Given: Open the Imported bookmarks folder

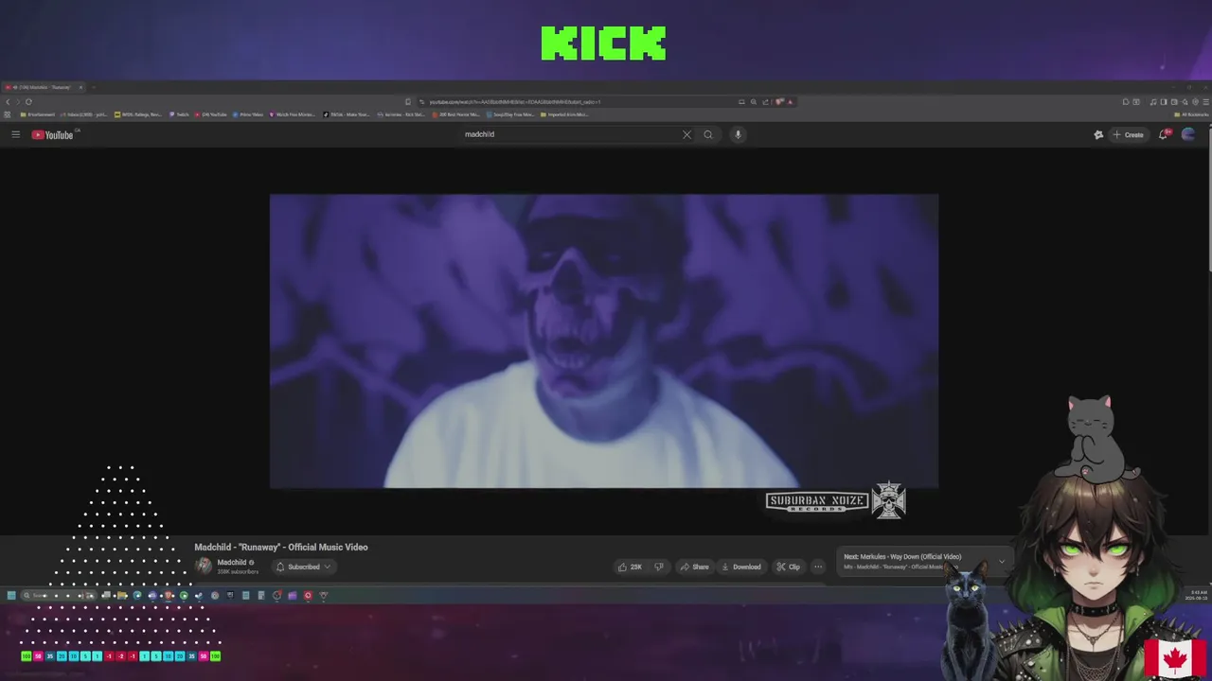Looking at the screenshot, I should 564,114.
